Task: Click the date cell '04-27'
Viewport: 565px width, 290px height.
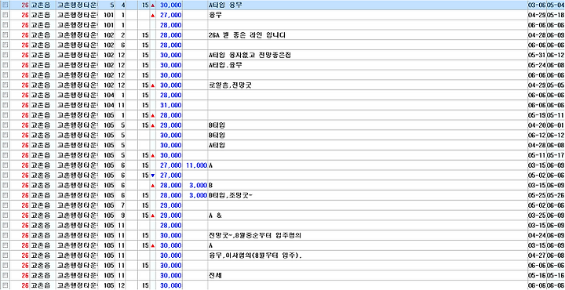Action: point(537,256)
